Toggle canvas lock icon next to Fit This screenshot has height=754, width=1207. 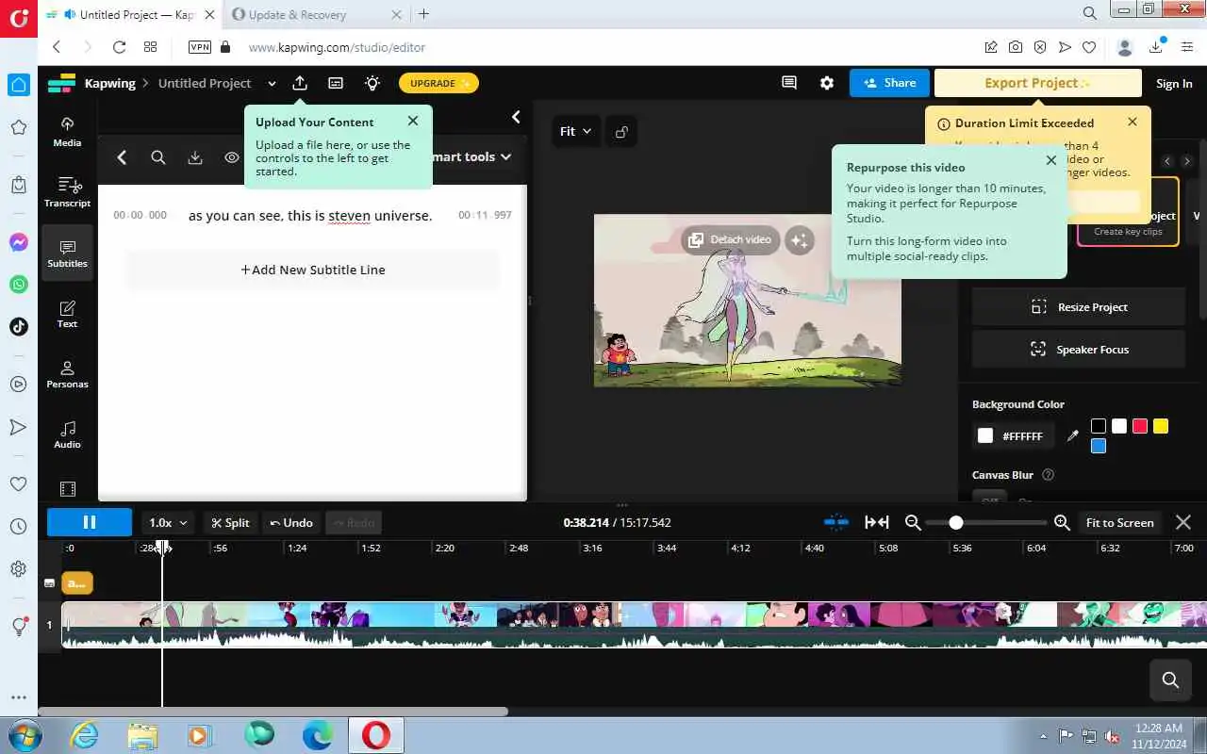pos(621,132)
